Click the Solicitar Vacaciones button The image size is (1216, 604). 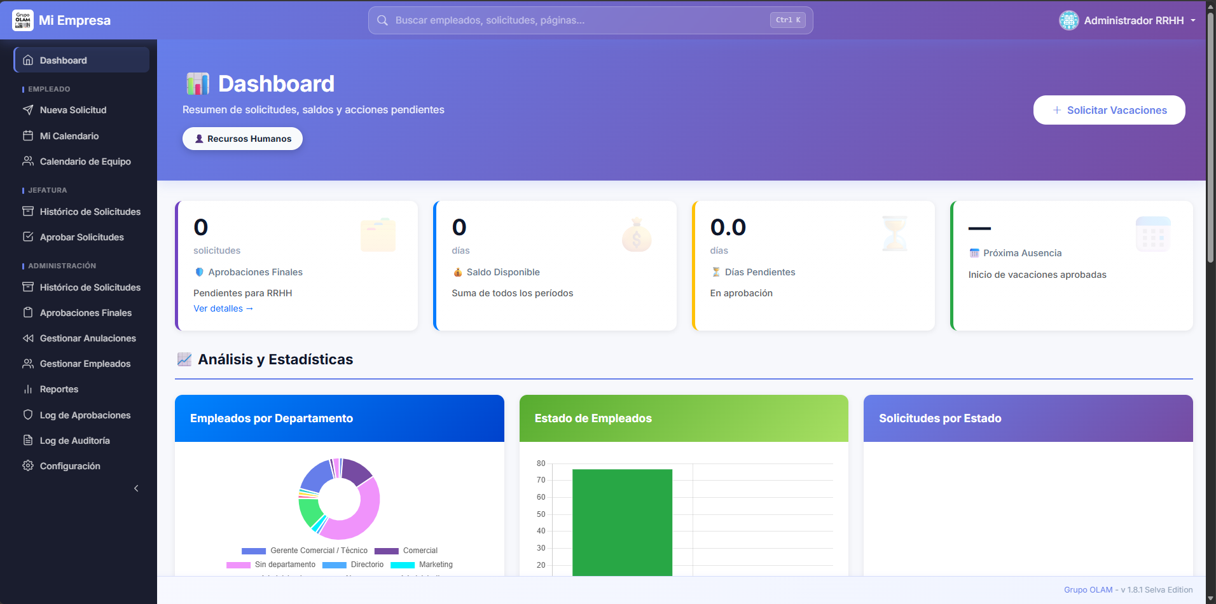[1109, 110]
